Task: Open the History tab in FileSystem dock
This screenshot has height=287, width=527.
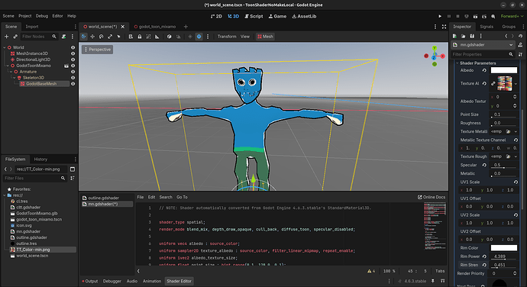Action: coord(40,160)
